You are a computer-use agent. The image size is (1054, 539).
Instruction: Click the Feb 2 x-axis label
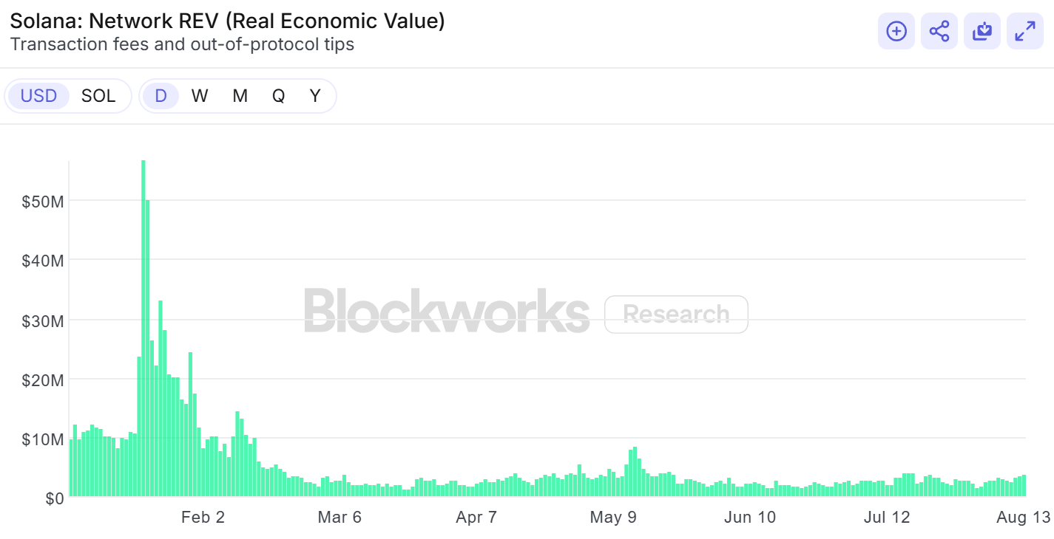click(x=203, y=518)
